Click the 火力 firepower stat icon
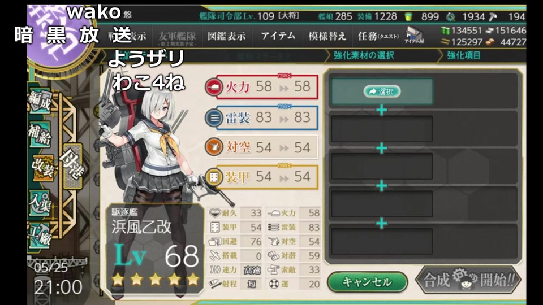Image resolution: width=543 pixels, height=305 pixels. 214,87
